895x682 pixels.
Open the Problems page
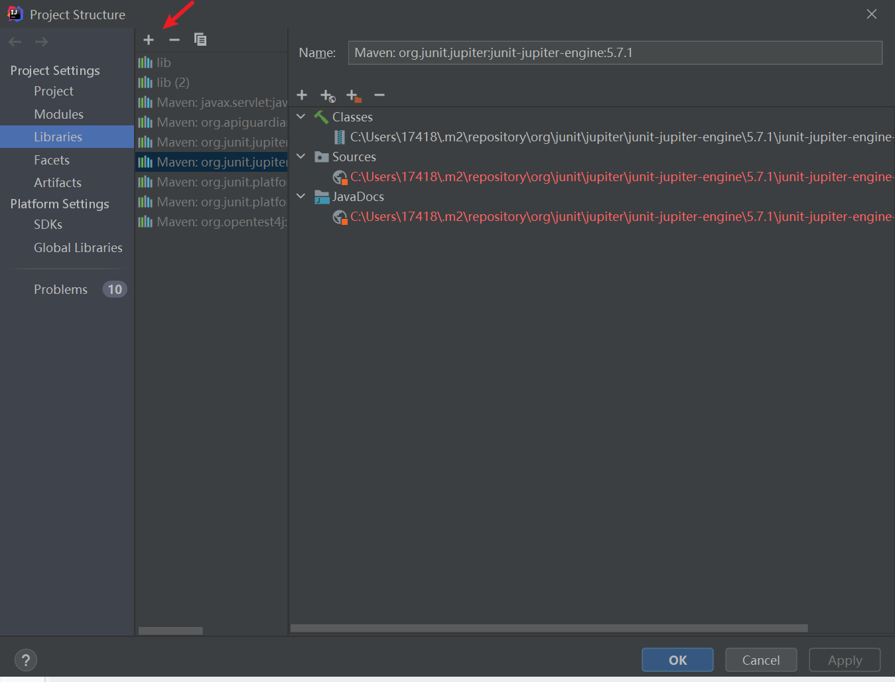tap(61, 289)
